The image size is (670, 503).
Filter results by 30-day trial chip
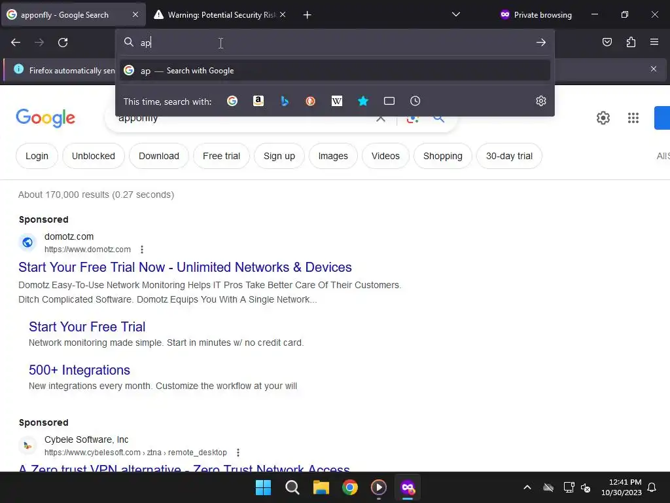(x=509, y=156)
